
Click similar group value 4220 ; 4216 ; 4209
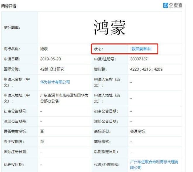[x=146, y=69]
